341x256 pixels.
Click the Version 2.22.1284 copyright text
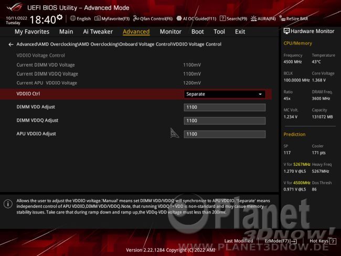[x=170, y=250]
